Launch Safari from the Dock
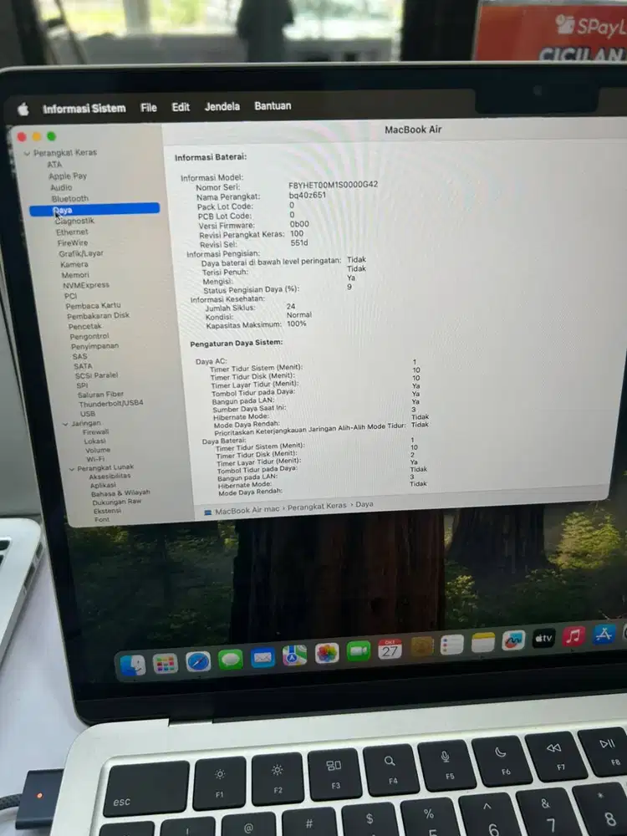This screenshot has width=627, height=836. pos(198,661)
